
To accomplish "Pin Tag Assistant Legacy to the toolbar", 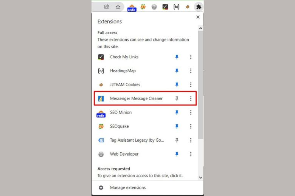I will [177, 140].
